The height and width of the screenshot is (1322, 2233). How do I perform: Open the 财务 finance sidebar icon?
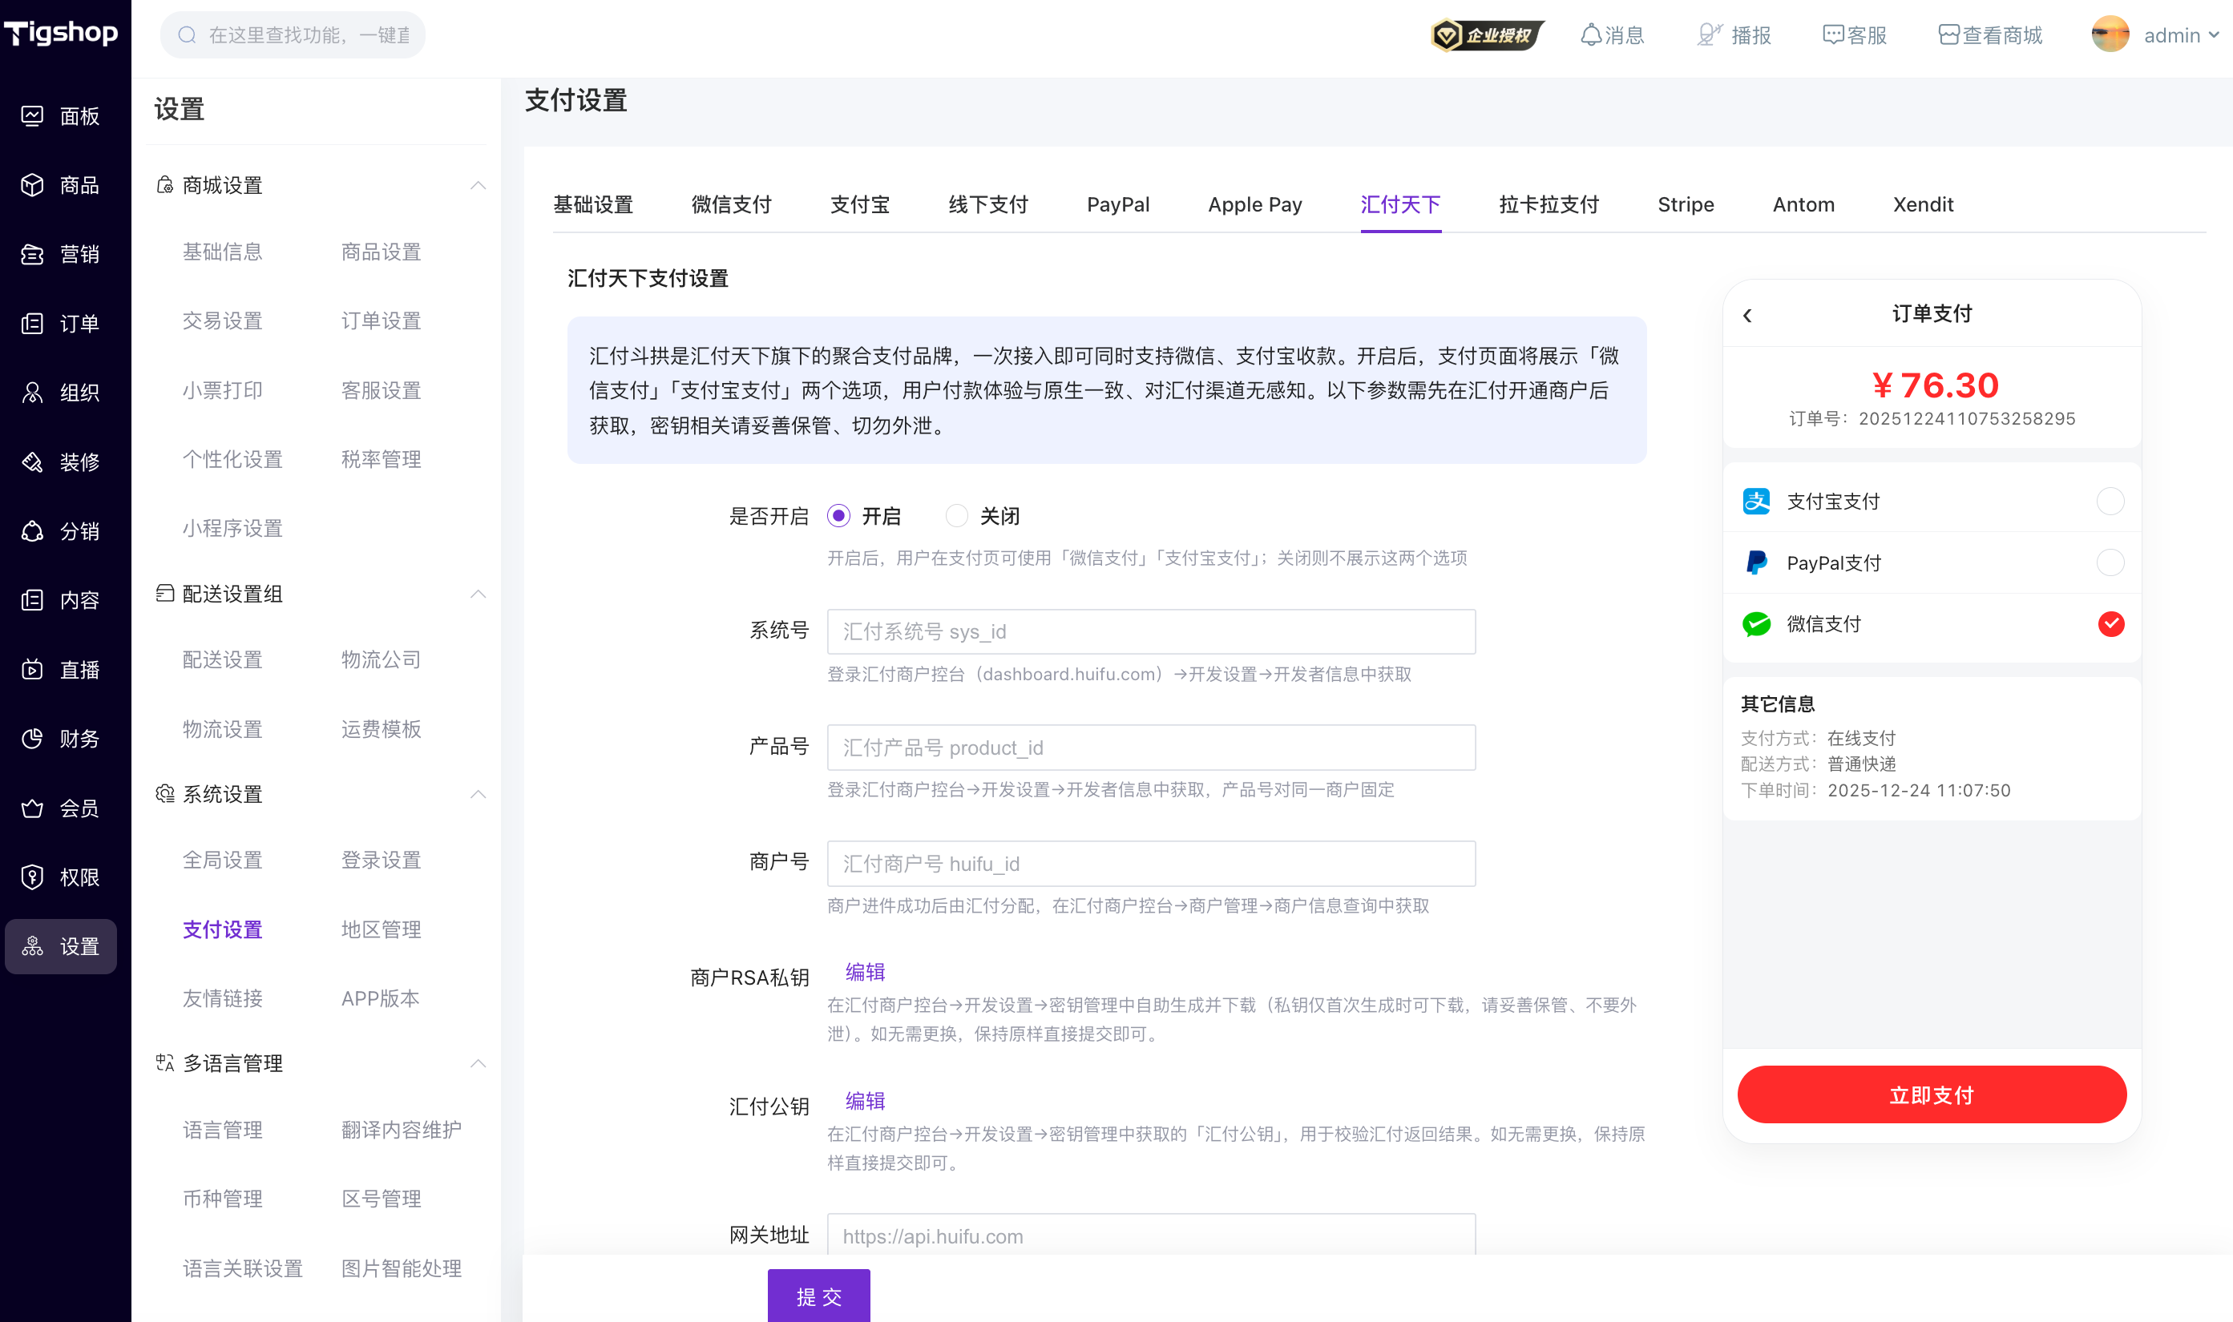32,739
